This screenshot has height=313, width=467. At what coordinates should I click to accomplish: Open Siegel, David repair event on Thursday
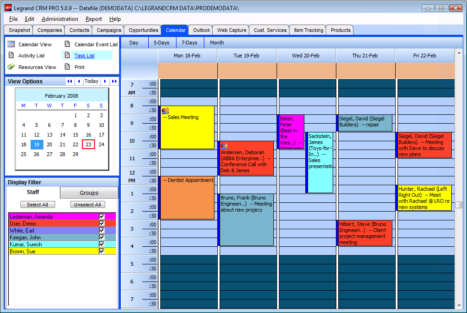365,123
